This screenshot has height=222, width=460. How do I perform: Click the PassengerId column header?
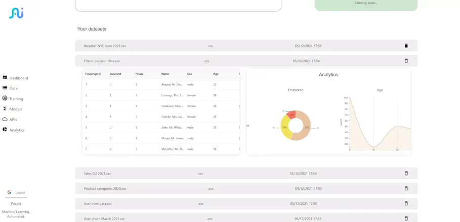pos(93,74)
